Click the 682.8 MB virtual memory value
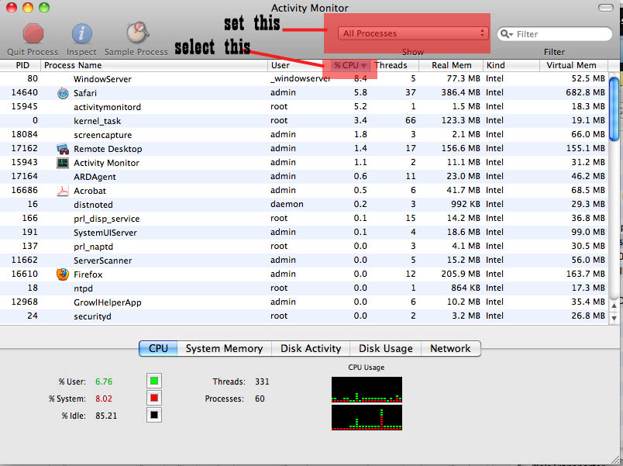 click(x=585, y=92)
